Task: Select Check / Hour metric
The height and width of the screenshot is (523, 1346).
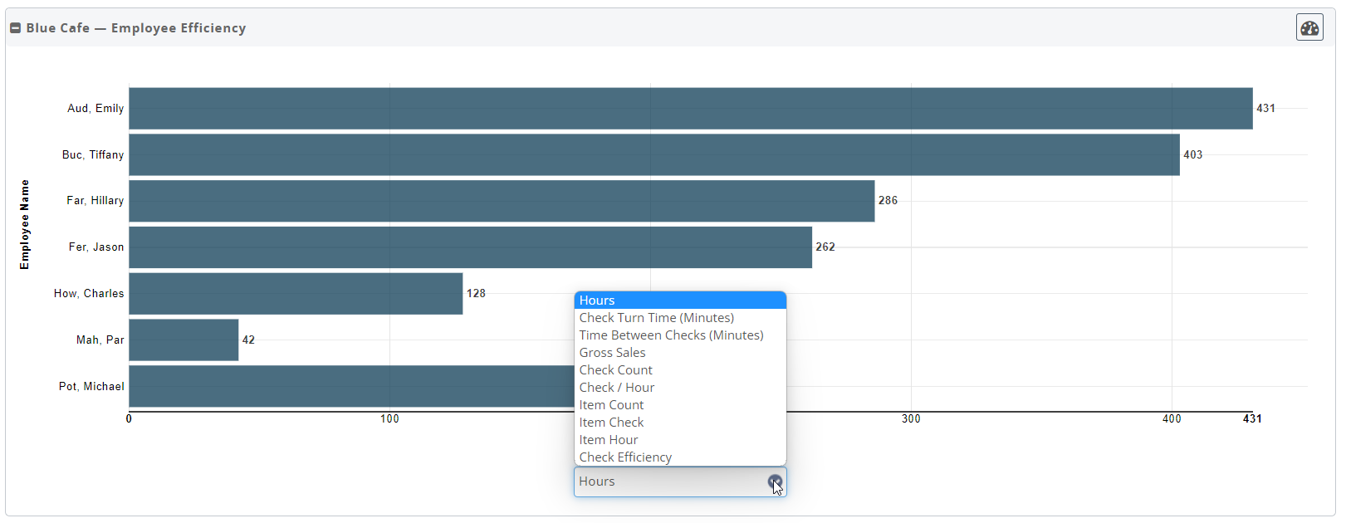Action: point(616,388)
